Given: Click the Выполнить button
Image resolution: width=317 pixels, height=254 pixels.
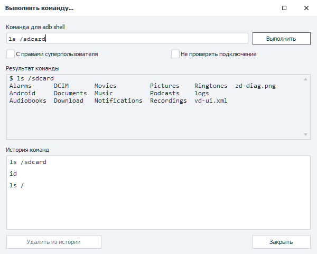Looking at the screenshot, I should (x=281, y=39).
